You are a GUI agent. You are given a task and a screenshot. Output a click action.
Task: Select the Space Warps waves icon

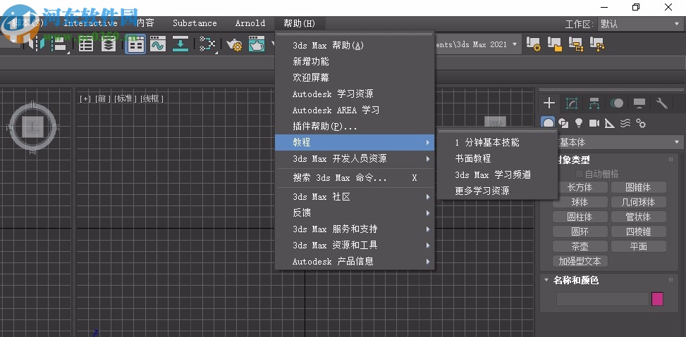point(625,124)
